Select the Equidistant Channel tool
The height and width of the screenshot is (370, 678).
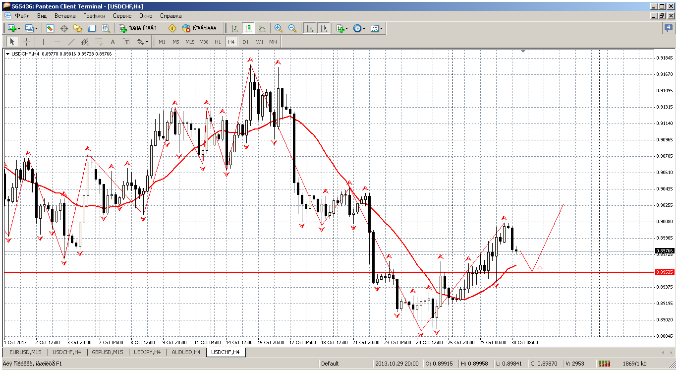pyautogui.click(x=85, y=42)
